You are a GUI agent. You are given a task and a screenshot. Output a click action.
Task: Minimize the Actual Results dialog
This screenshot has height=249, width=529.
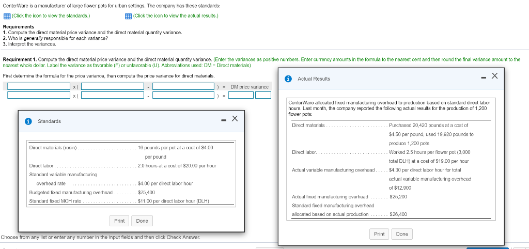484,79
